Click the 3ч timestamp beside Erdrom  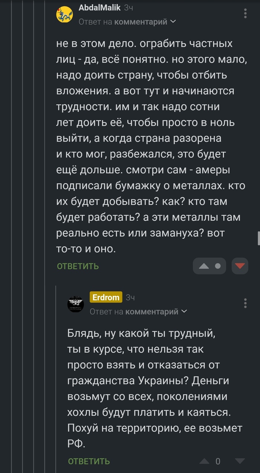(130, 297)
